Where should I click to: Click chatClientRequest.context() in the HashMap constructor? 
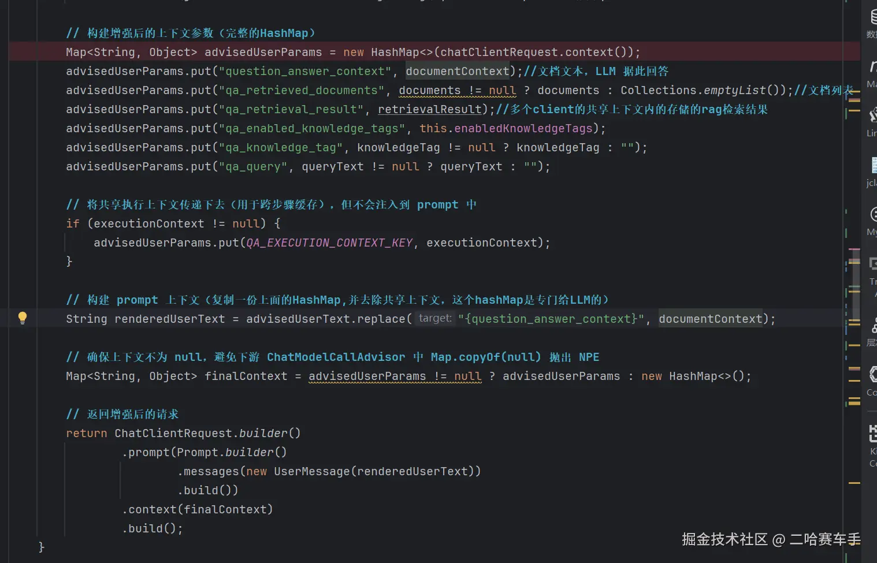pos(537,52)
